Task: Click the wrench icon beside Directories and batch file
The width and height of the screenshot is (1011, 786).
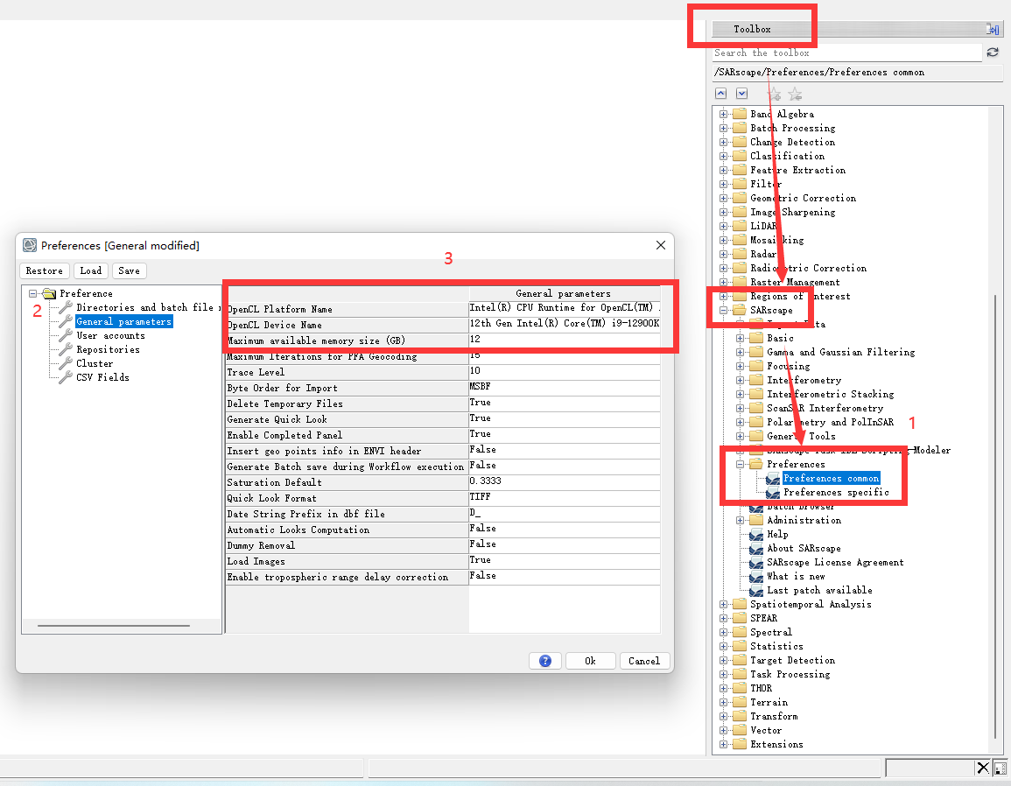Action: click(x=65, y=307)
